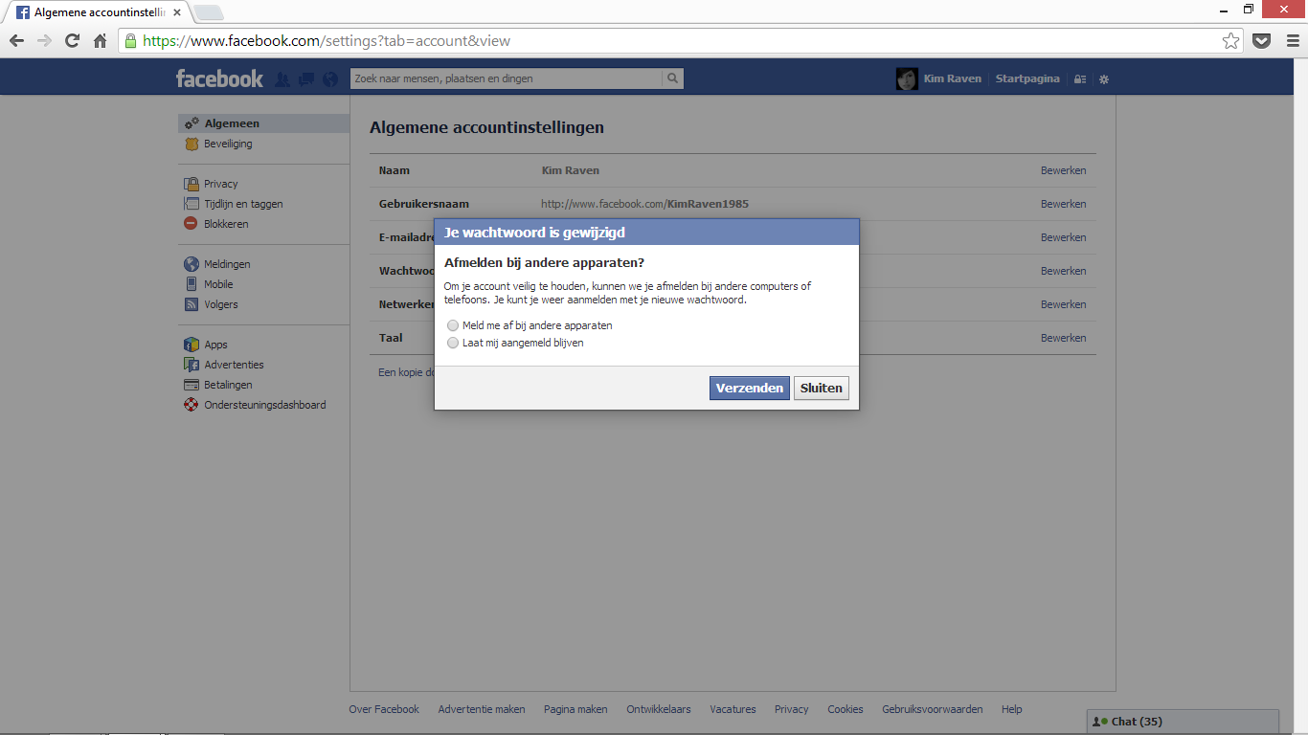
Task: Click the Sluiten button
Action: pyautogui.click(x=822, y=388)
